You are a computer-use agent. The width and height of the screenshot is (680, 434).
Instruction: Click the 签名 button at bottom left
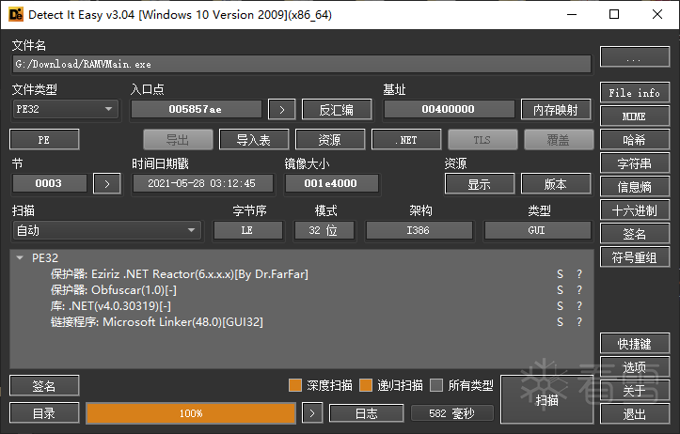(44, 386)
